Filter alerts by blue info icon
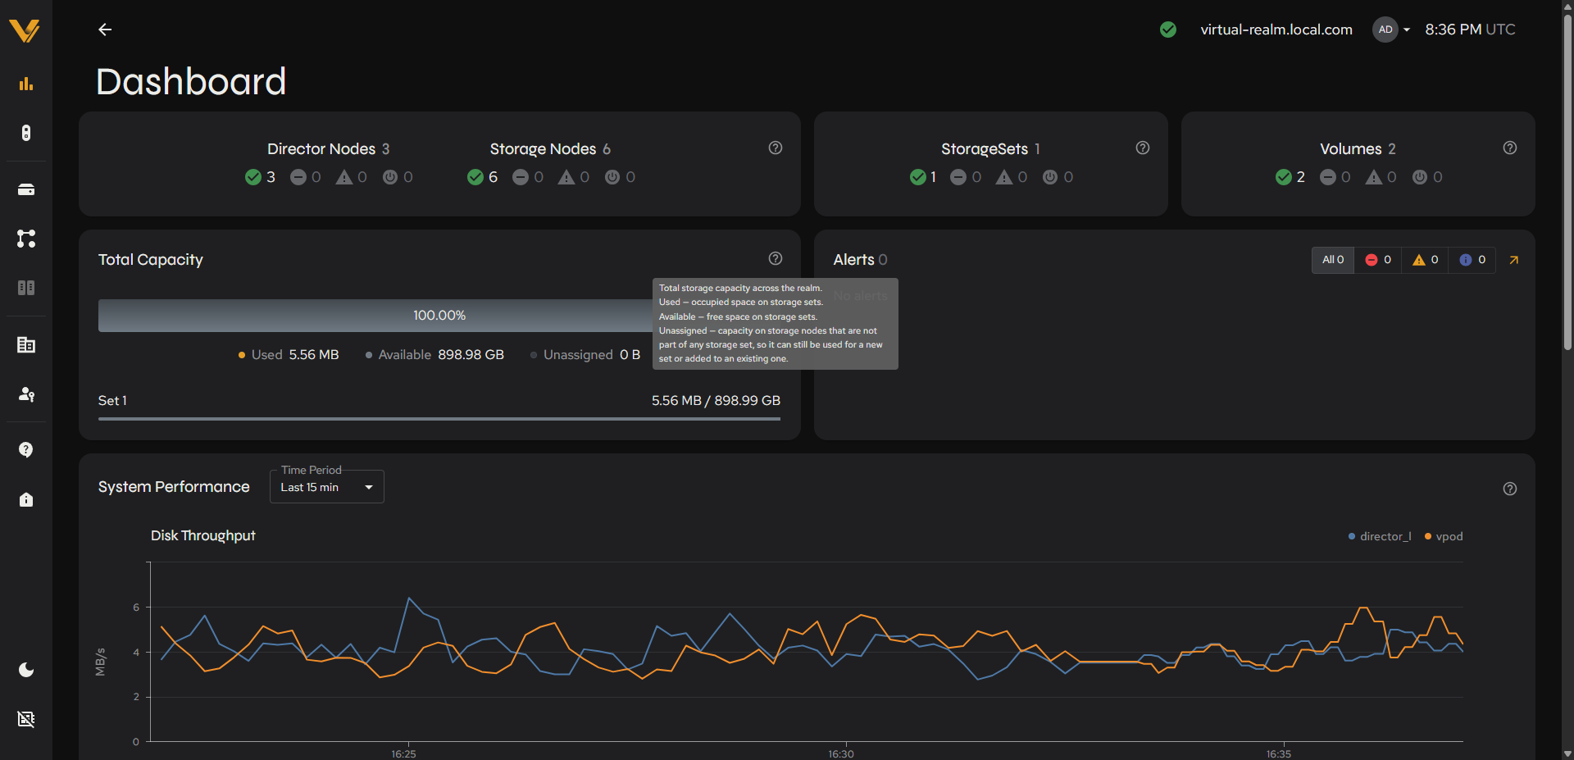 pyautogui.click(x=1472, y=260)
